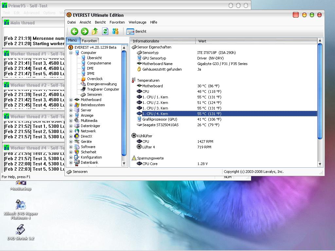The height and width of the screenshot is (251, 335).
Task: Click the info list scroll up arrow
Action: click(x=320, y=40)
